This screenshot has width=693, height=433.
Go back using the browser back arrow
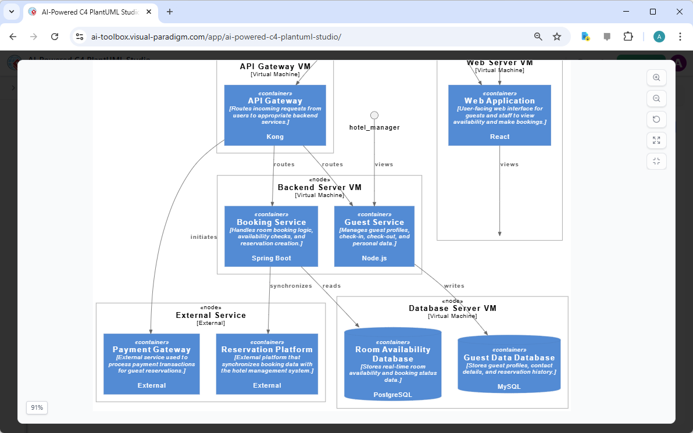point(13,36)
